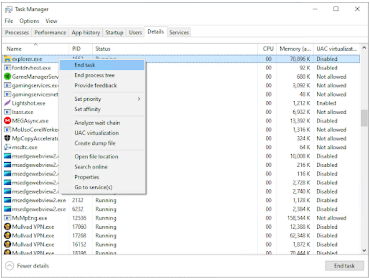Select Open file location menu entry

[96, 157]
